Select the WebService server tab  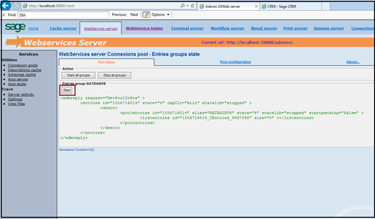pos(100,28)
